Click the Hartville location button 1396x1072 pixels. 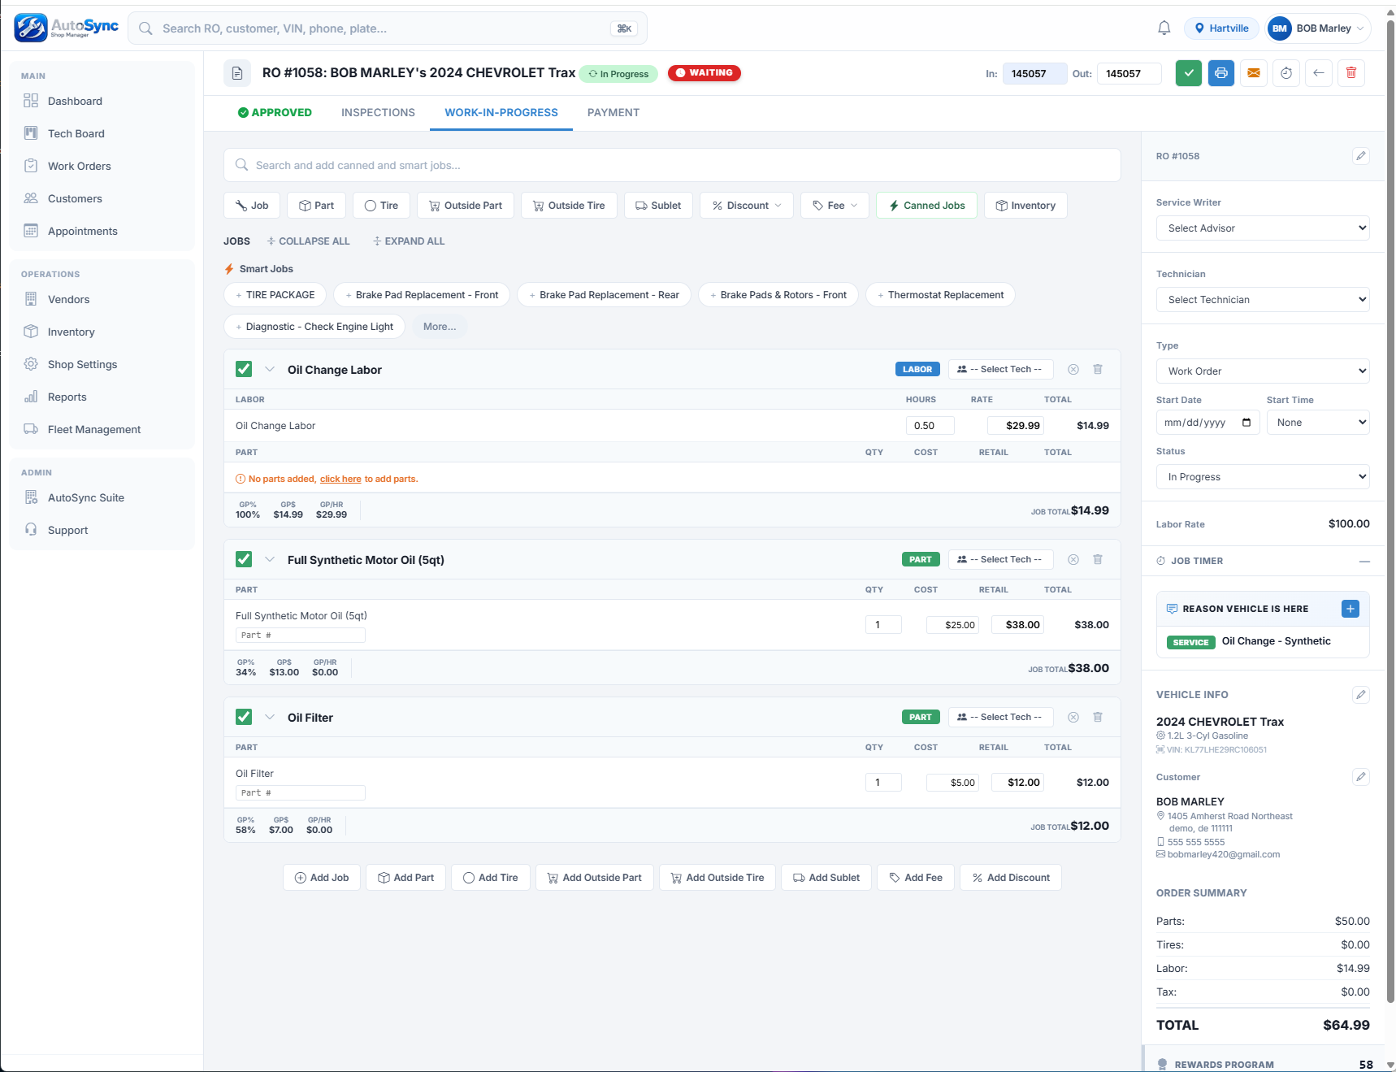coord(1221,28)
